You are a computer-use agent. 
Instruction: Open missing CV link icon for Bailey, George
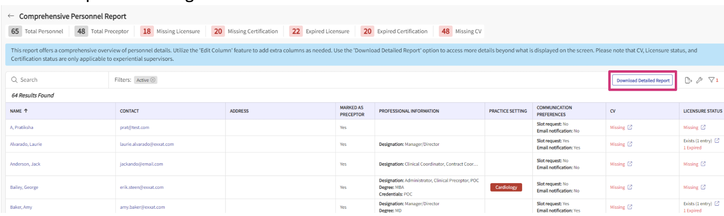click(x=630, y=187)
